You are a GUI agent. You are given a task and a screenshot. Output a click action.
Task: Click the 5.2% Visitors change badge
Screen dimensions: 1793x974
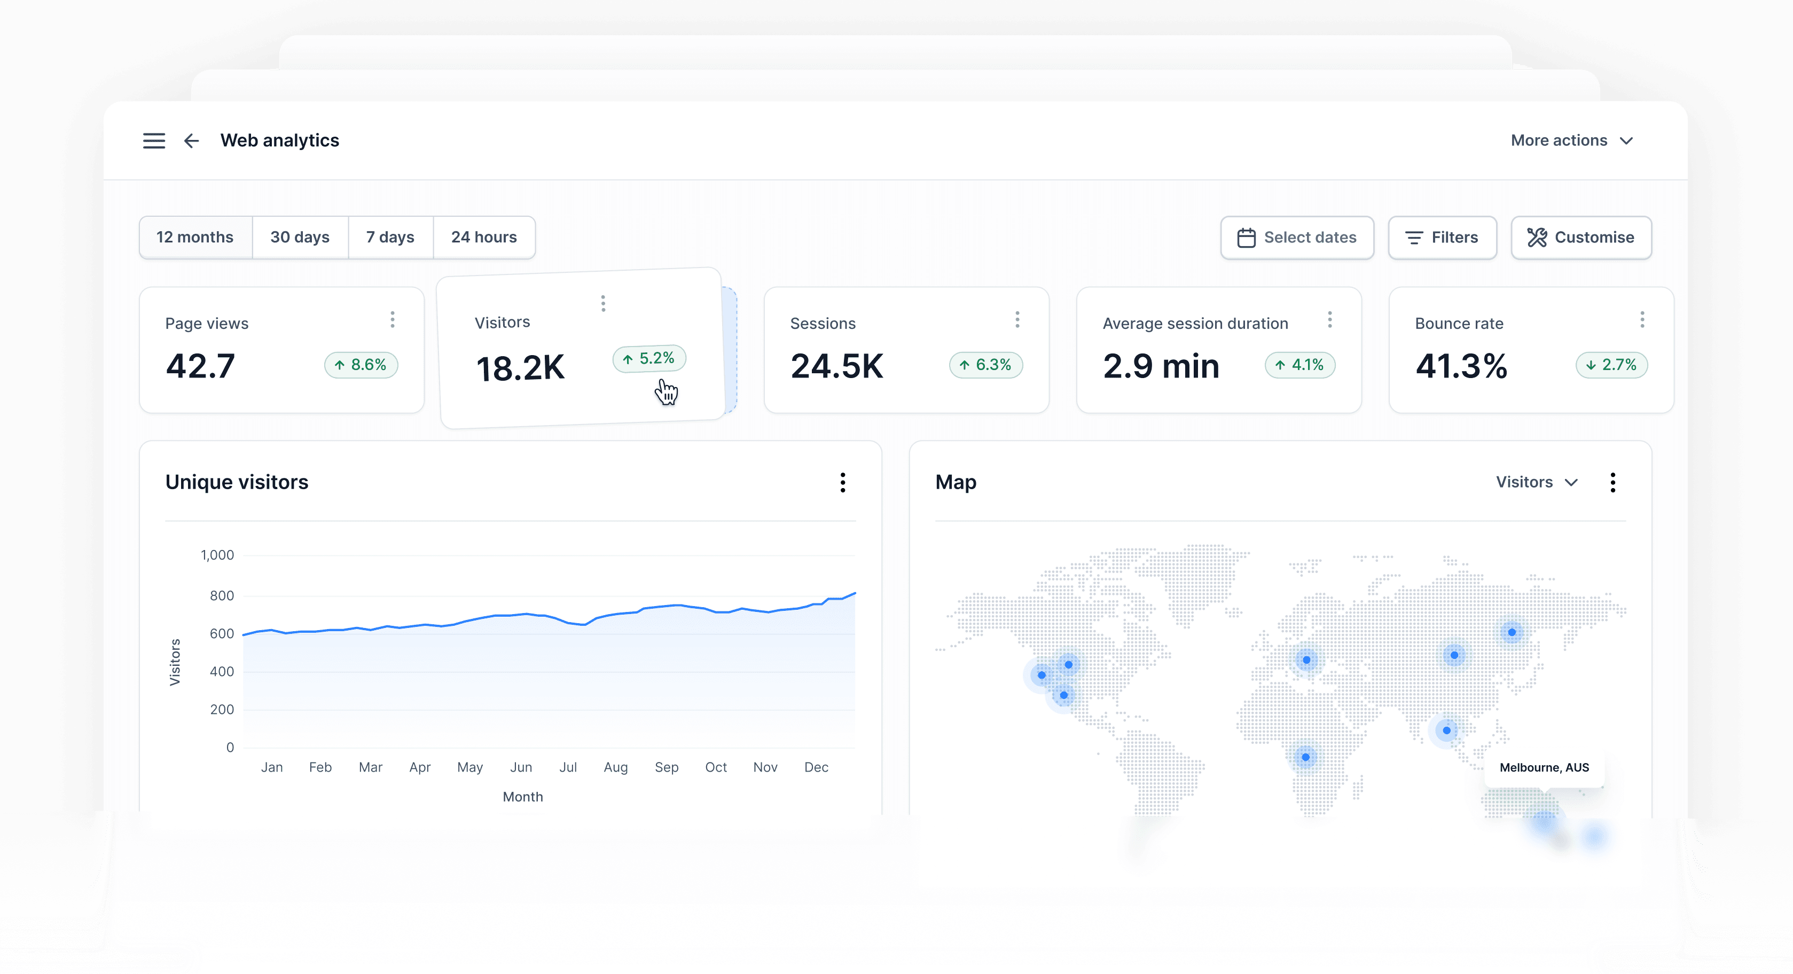click(649, 358)
